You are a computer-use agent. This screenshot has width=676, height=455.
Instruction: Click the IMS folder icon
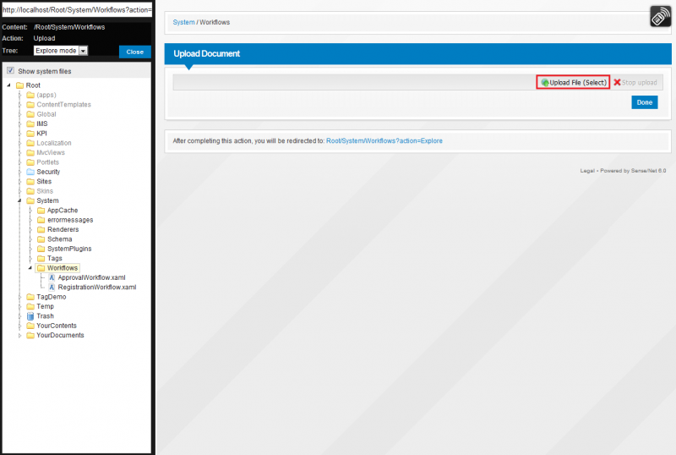(x=30, y=123)
